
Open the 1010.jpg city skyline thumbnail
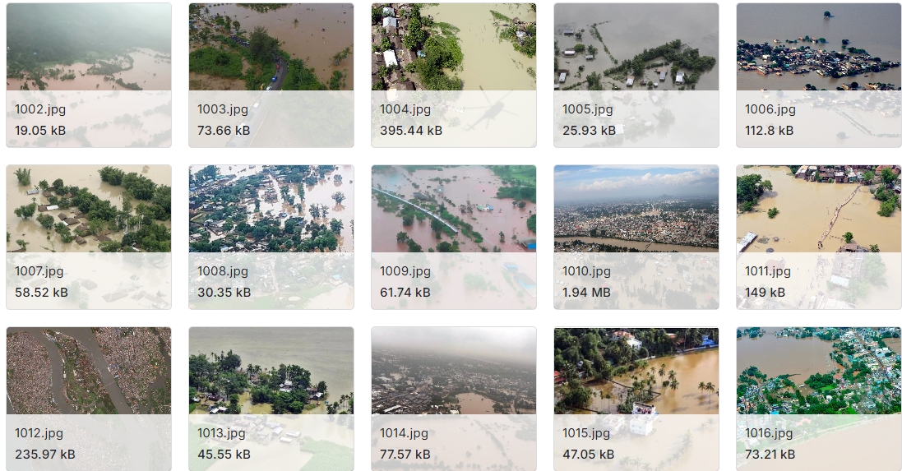(636, 209)
